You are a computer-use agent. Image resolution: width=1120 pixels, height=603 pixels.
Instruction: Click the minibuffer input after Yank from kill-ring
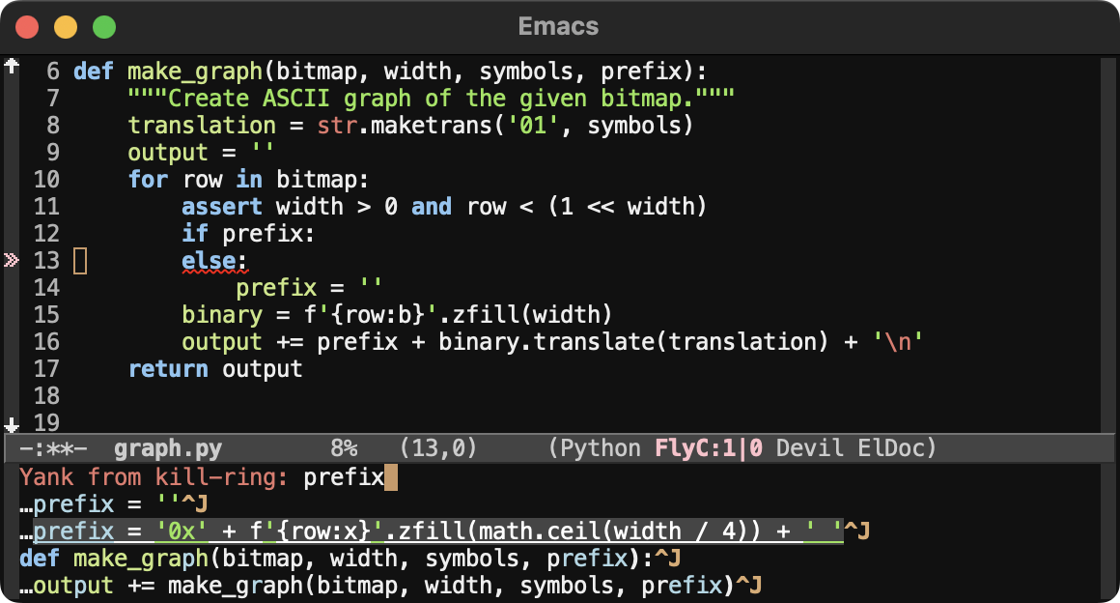click(x=344, y=477)
